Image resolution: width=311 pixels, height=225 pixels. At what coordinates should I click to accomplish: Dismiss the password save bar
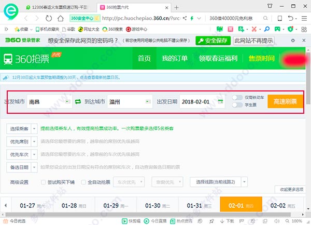(304, 41)
